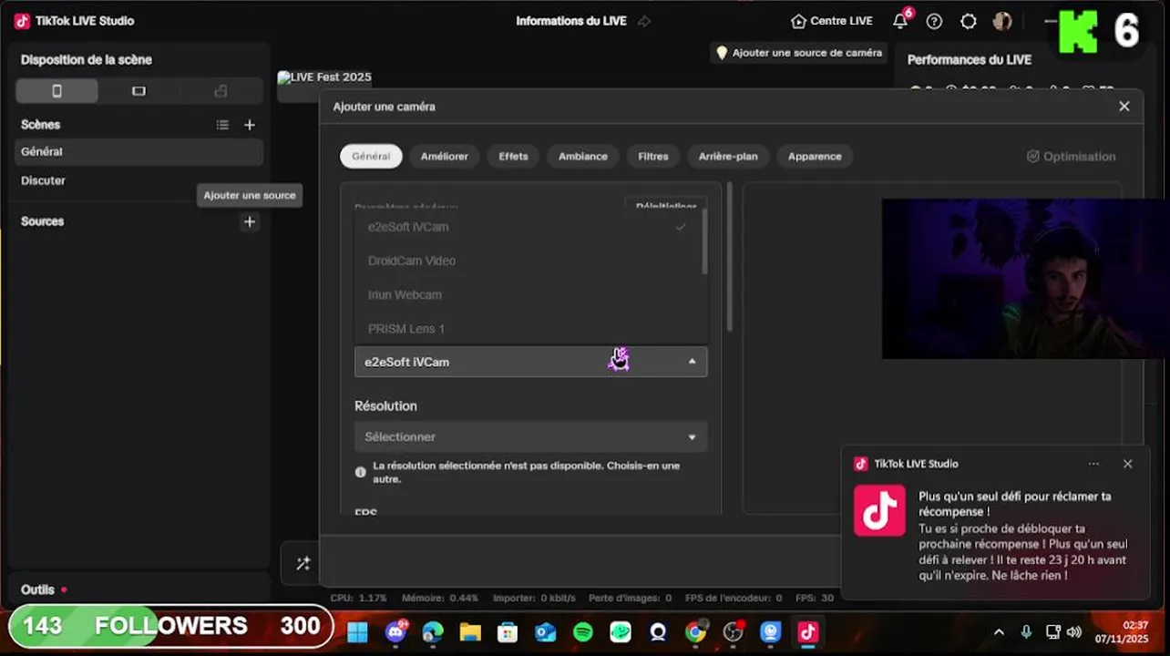The height and width of the screenshot is (656, 1170).
Task: Click the camera settings panel scrollbar
Action: point(729,257)
